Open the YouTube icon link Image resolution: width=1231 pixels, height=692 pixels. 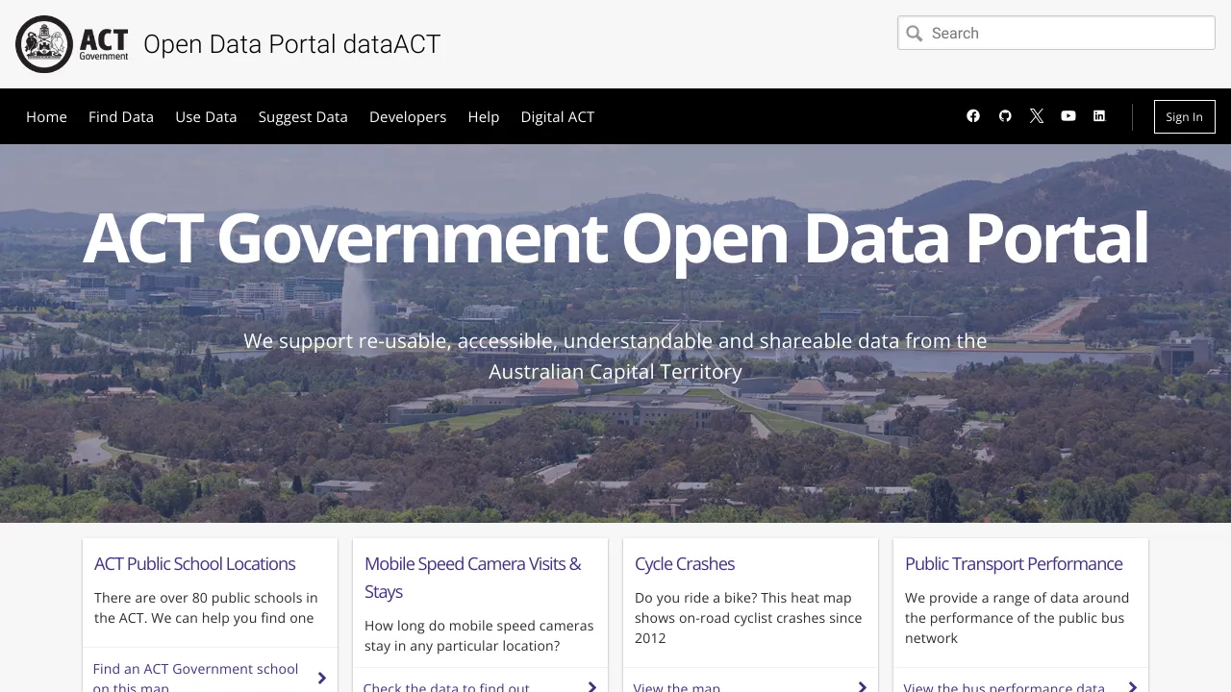pyautogui.click(x=1068, y=116)
